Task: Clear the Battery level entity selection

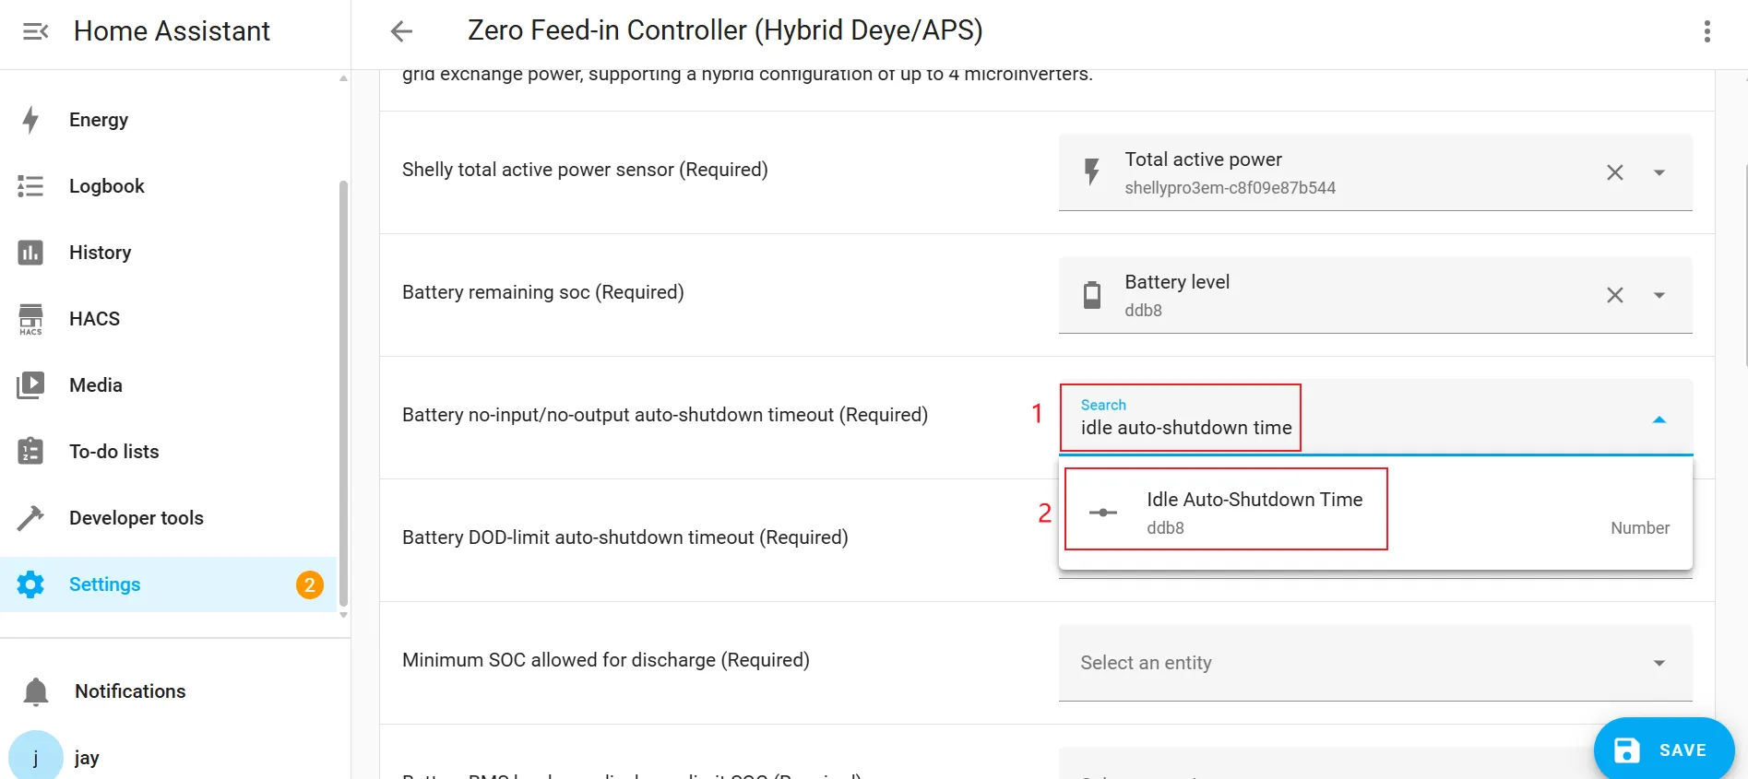Action: [x=1614, y=295]
